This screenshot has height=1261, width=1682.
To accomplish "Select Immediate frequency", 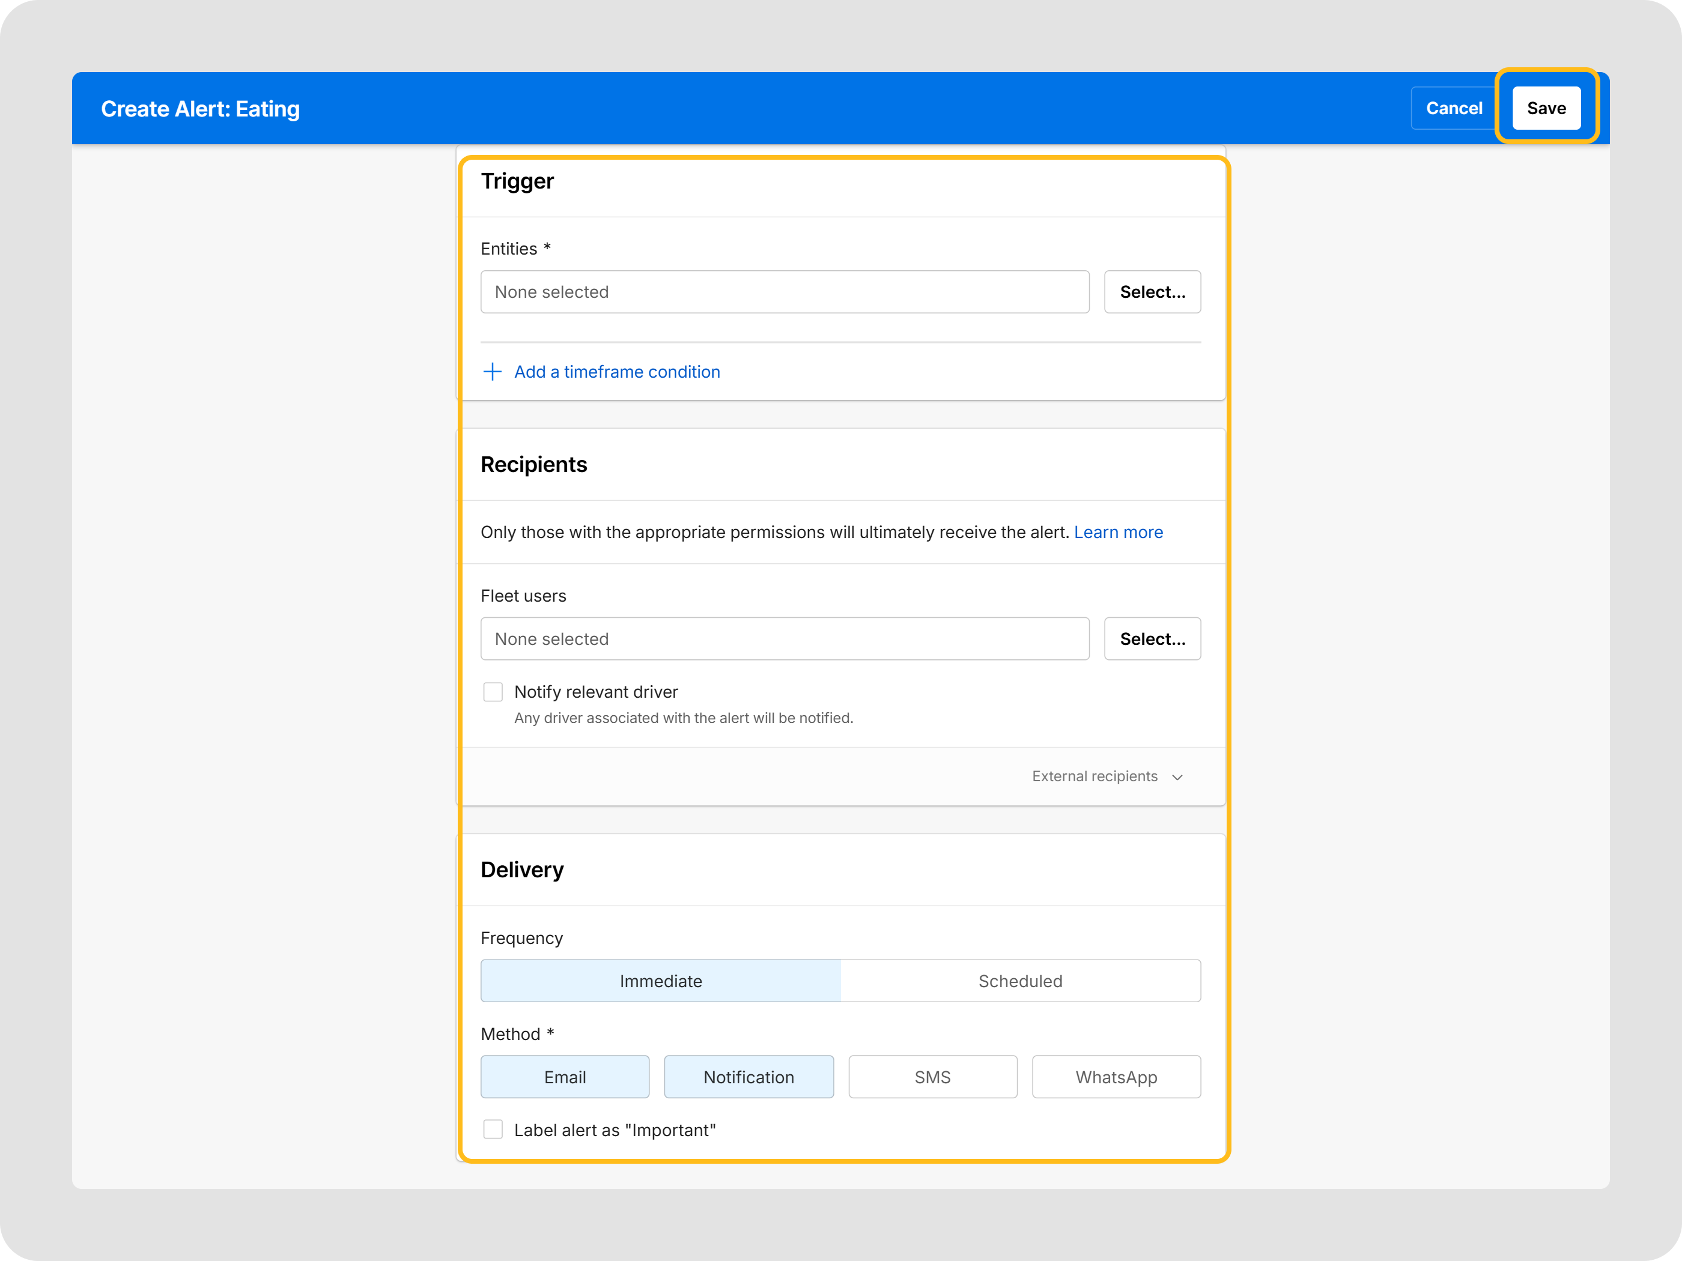I will point(660,981).
